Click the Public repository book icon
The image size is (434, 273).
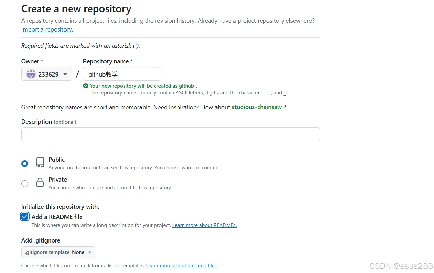point(40,163)
